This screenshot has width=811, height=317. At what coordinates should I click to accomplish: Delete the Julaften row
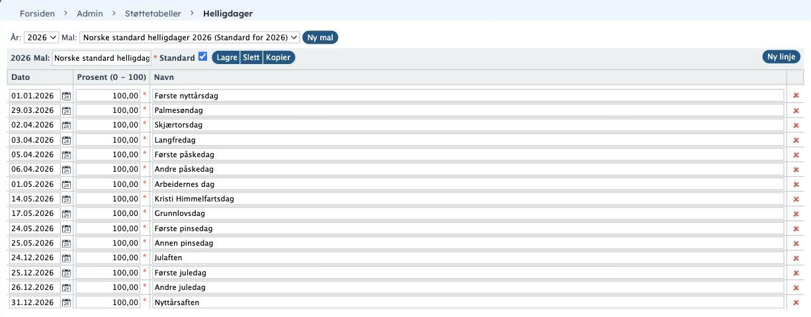pyautogui.click(x=796, y=258)
